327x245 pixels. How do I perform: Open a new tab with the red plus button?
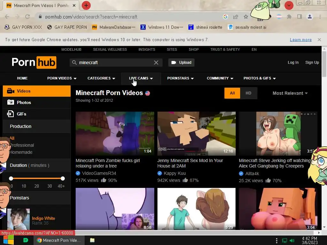[86, 5]
